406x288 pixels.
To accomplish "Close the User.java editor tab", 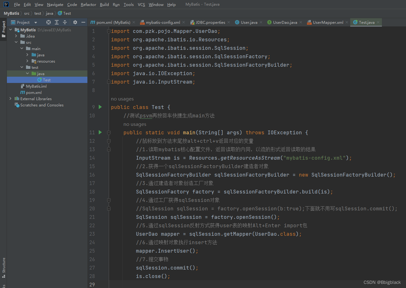I will coord(261,22).
